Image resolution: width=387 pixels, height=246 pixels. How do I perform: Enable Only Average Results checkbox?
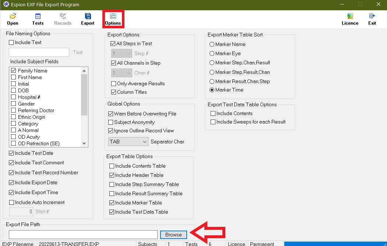tap(113, 83)
